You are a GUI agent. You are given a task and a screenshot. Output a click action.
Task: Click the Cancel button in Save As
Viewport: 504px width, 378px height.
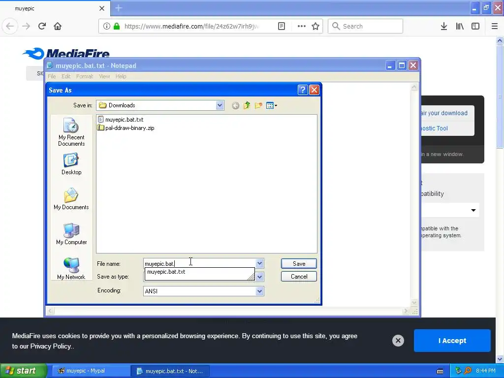tap(299, 277)
